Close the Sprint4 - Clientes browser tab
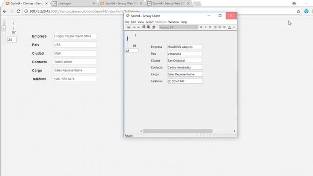Screen dimensions: 313x176 tap(46, 3)
